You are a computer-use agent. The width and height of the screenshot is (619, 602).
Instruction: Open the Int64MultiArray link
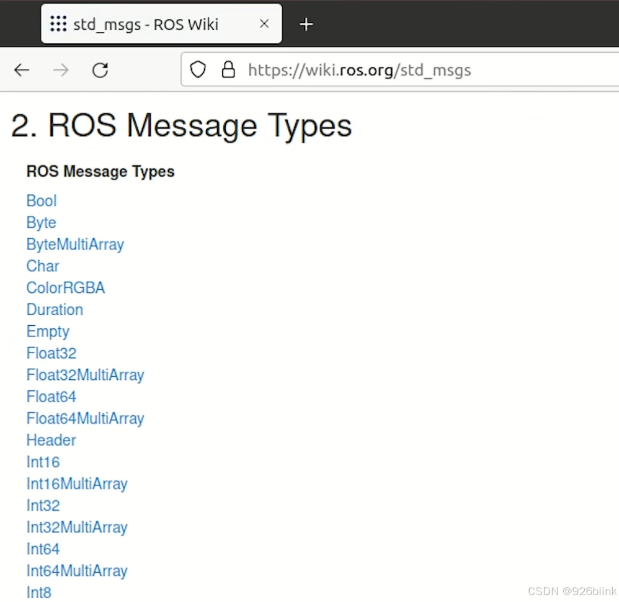[77, 571]
